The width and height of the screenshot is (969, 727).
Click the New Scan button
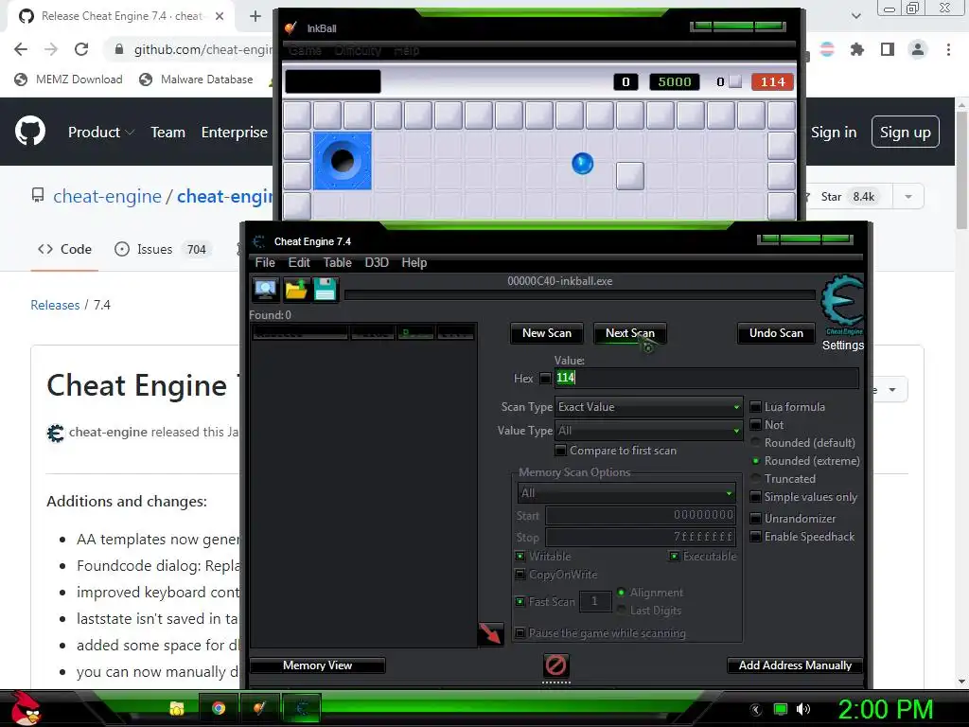click(x=547, y=333)
